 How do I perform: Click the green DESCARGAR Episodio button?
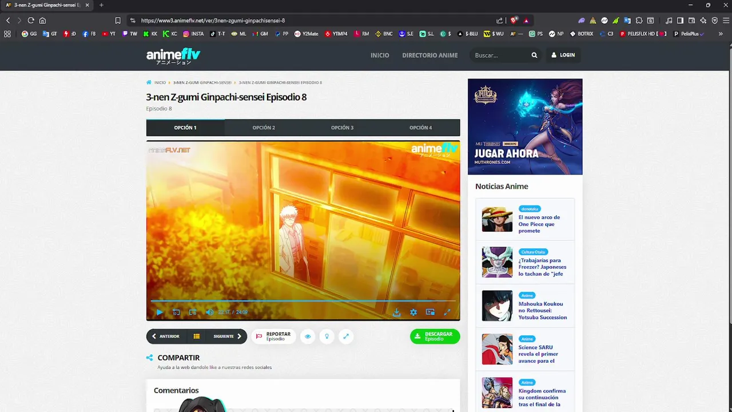coord(435,336)
